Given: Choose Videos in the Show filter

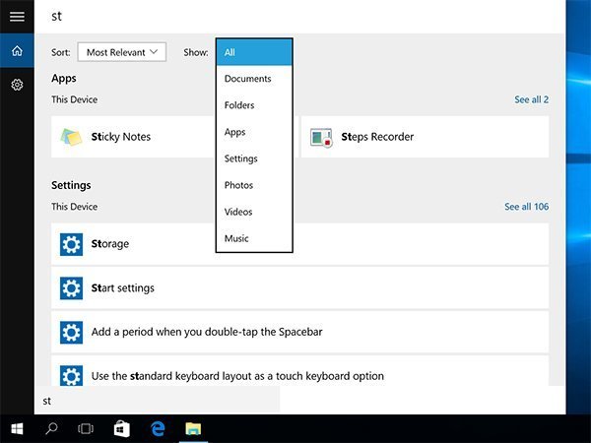Looking at the screenshot, I should 254,212.
